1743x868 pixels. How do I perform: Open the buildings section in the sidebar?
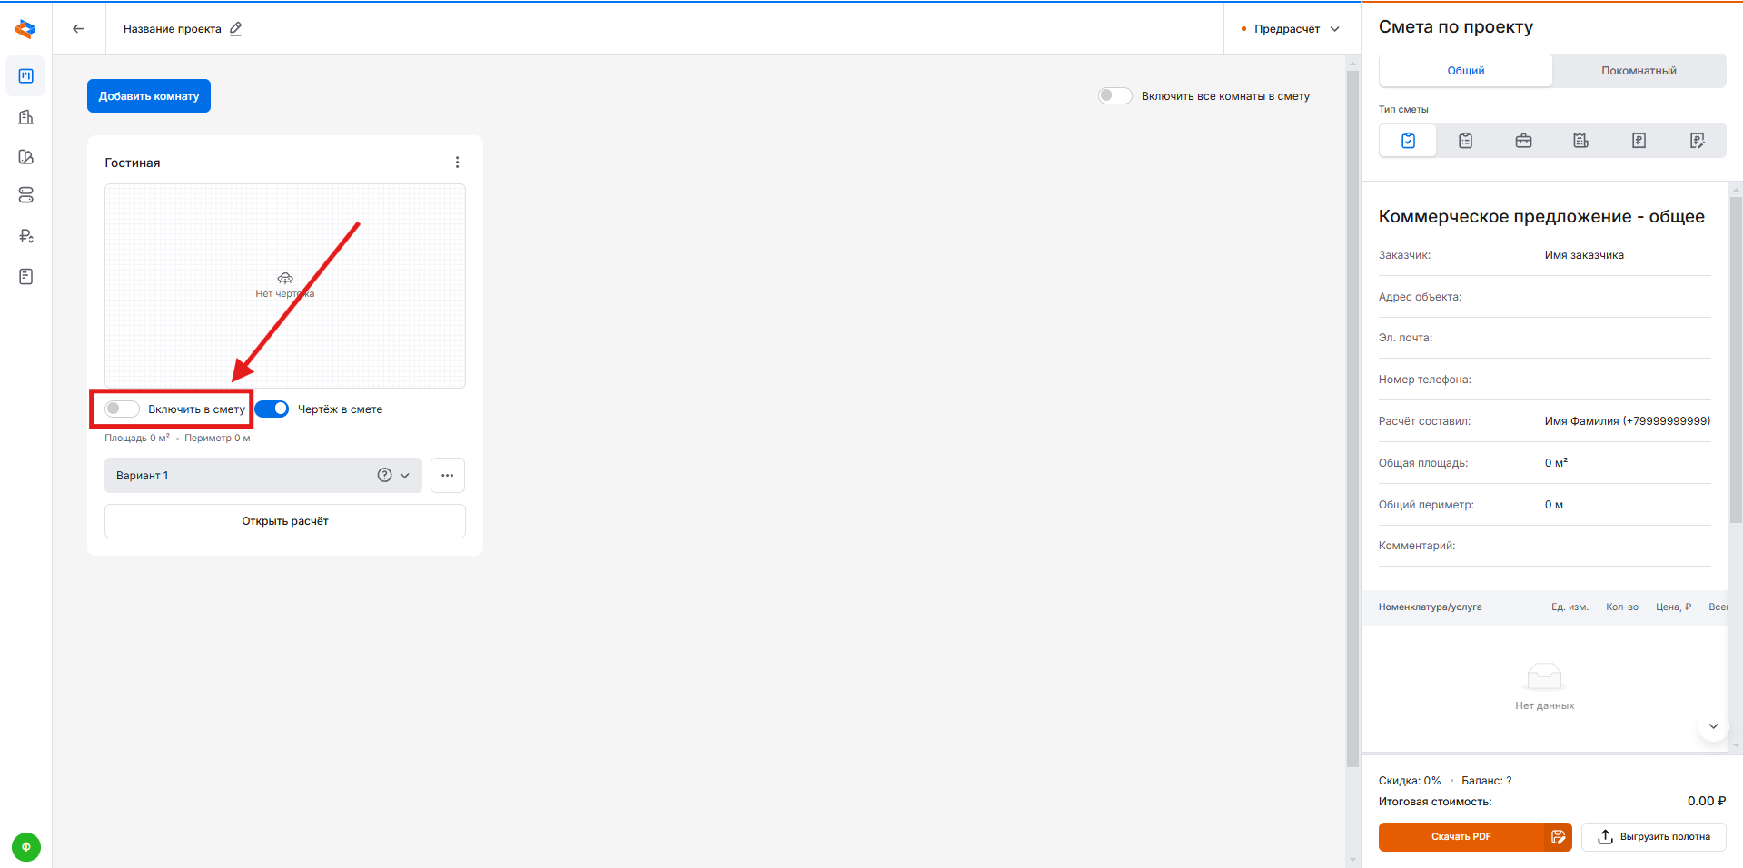[26, 117]
